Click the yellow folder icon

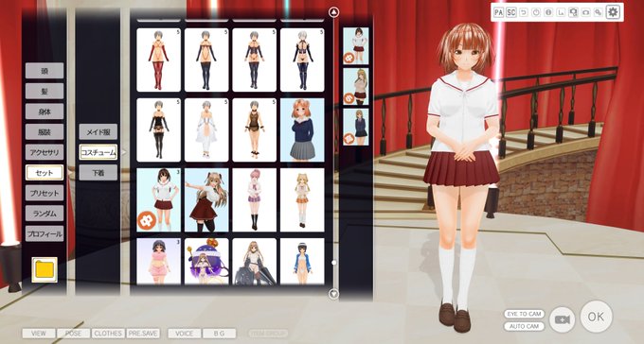(45, 269)
